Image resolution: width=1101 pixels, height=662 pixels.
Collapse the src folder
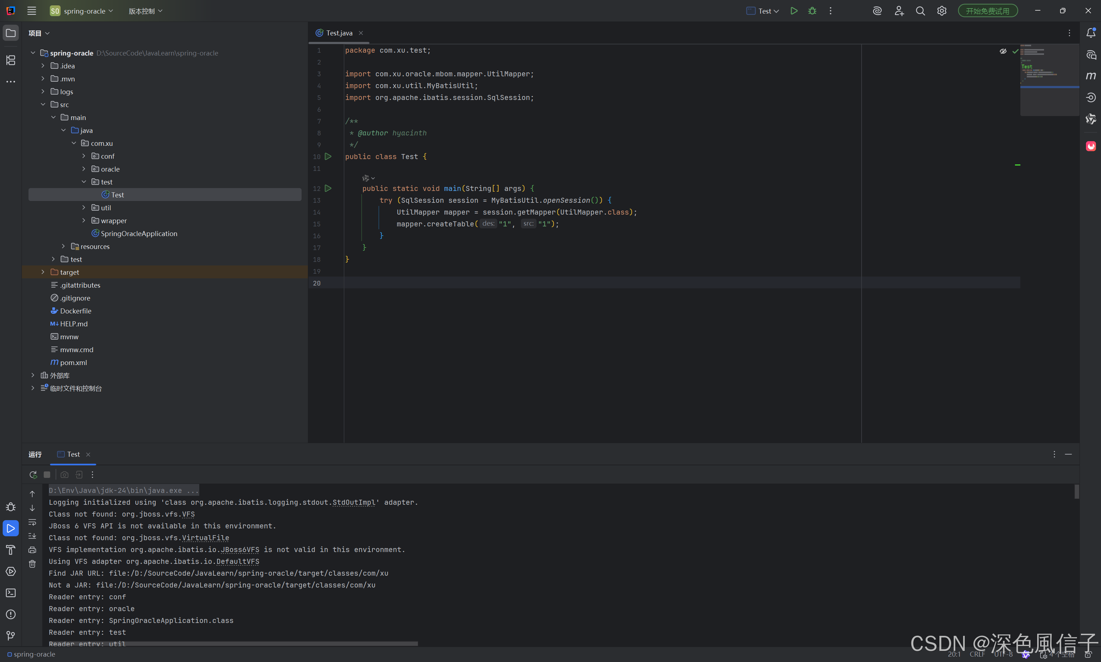pyautogui.click(x=43, y=104)
